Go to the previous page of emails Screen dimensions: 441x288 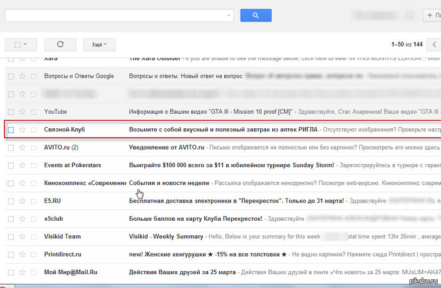(433, 45)
